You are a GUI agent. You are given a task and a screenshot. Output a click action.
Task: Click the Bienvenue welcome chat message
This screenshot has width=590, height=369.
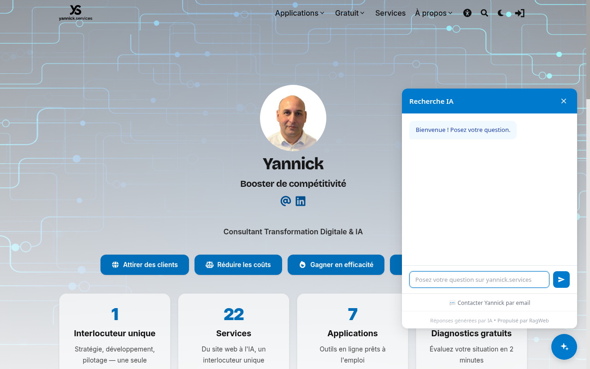pos(463,130)
